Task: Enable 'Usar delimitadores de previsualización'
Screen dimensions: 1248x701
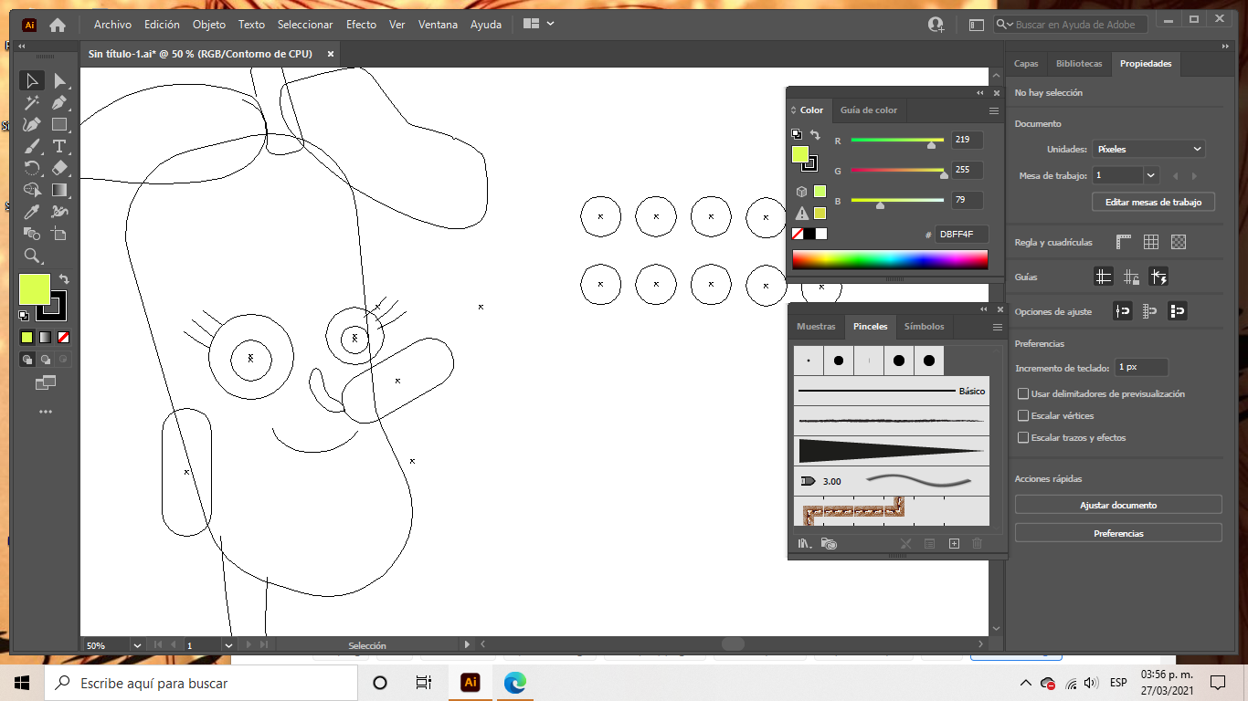Action: tap(1023, 393)
